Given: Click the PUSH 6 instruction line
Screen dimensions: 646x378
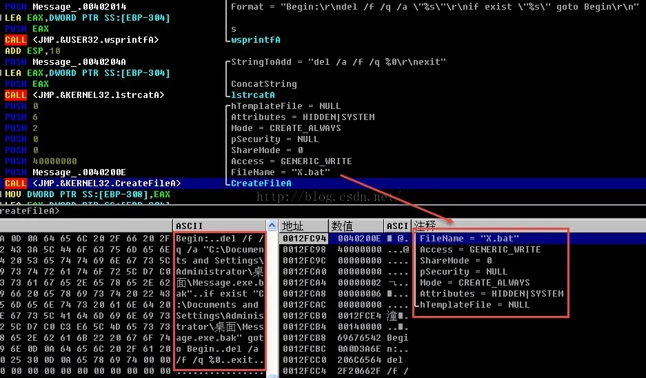Looking at the screenshot, I should point(21,117).
